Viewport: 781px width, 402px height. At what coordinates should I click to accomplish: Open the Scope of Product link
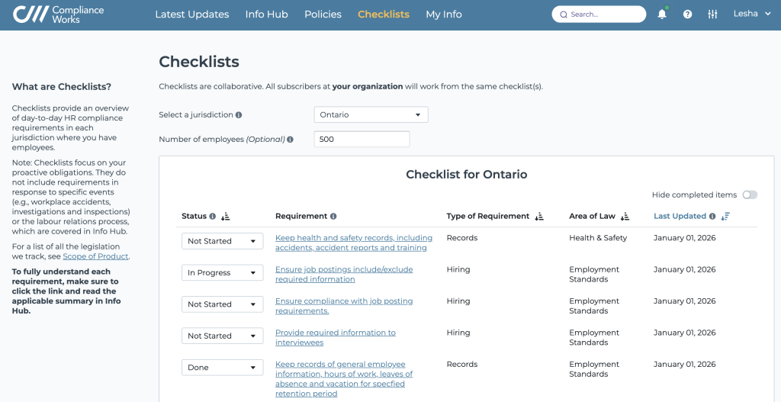point(95,256)
